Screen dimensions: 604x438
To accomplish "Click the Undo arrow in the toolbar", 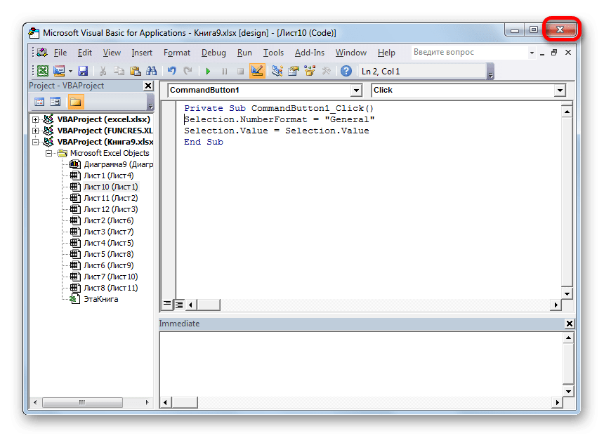I will (172, 71).
